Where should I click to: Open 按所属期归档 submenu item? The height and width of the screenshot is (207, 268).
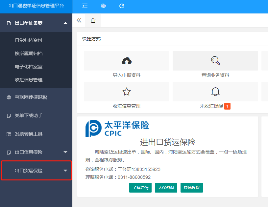point(29,53)
